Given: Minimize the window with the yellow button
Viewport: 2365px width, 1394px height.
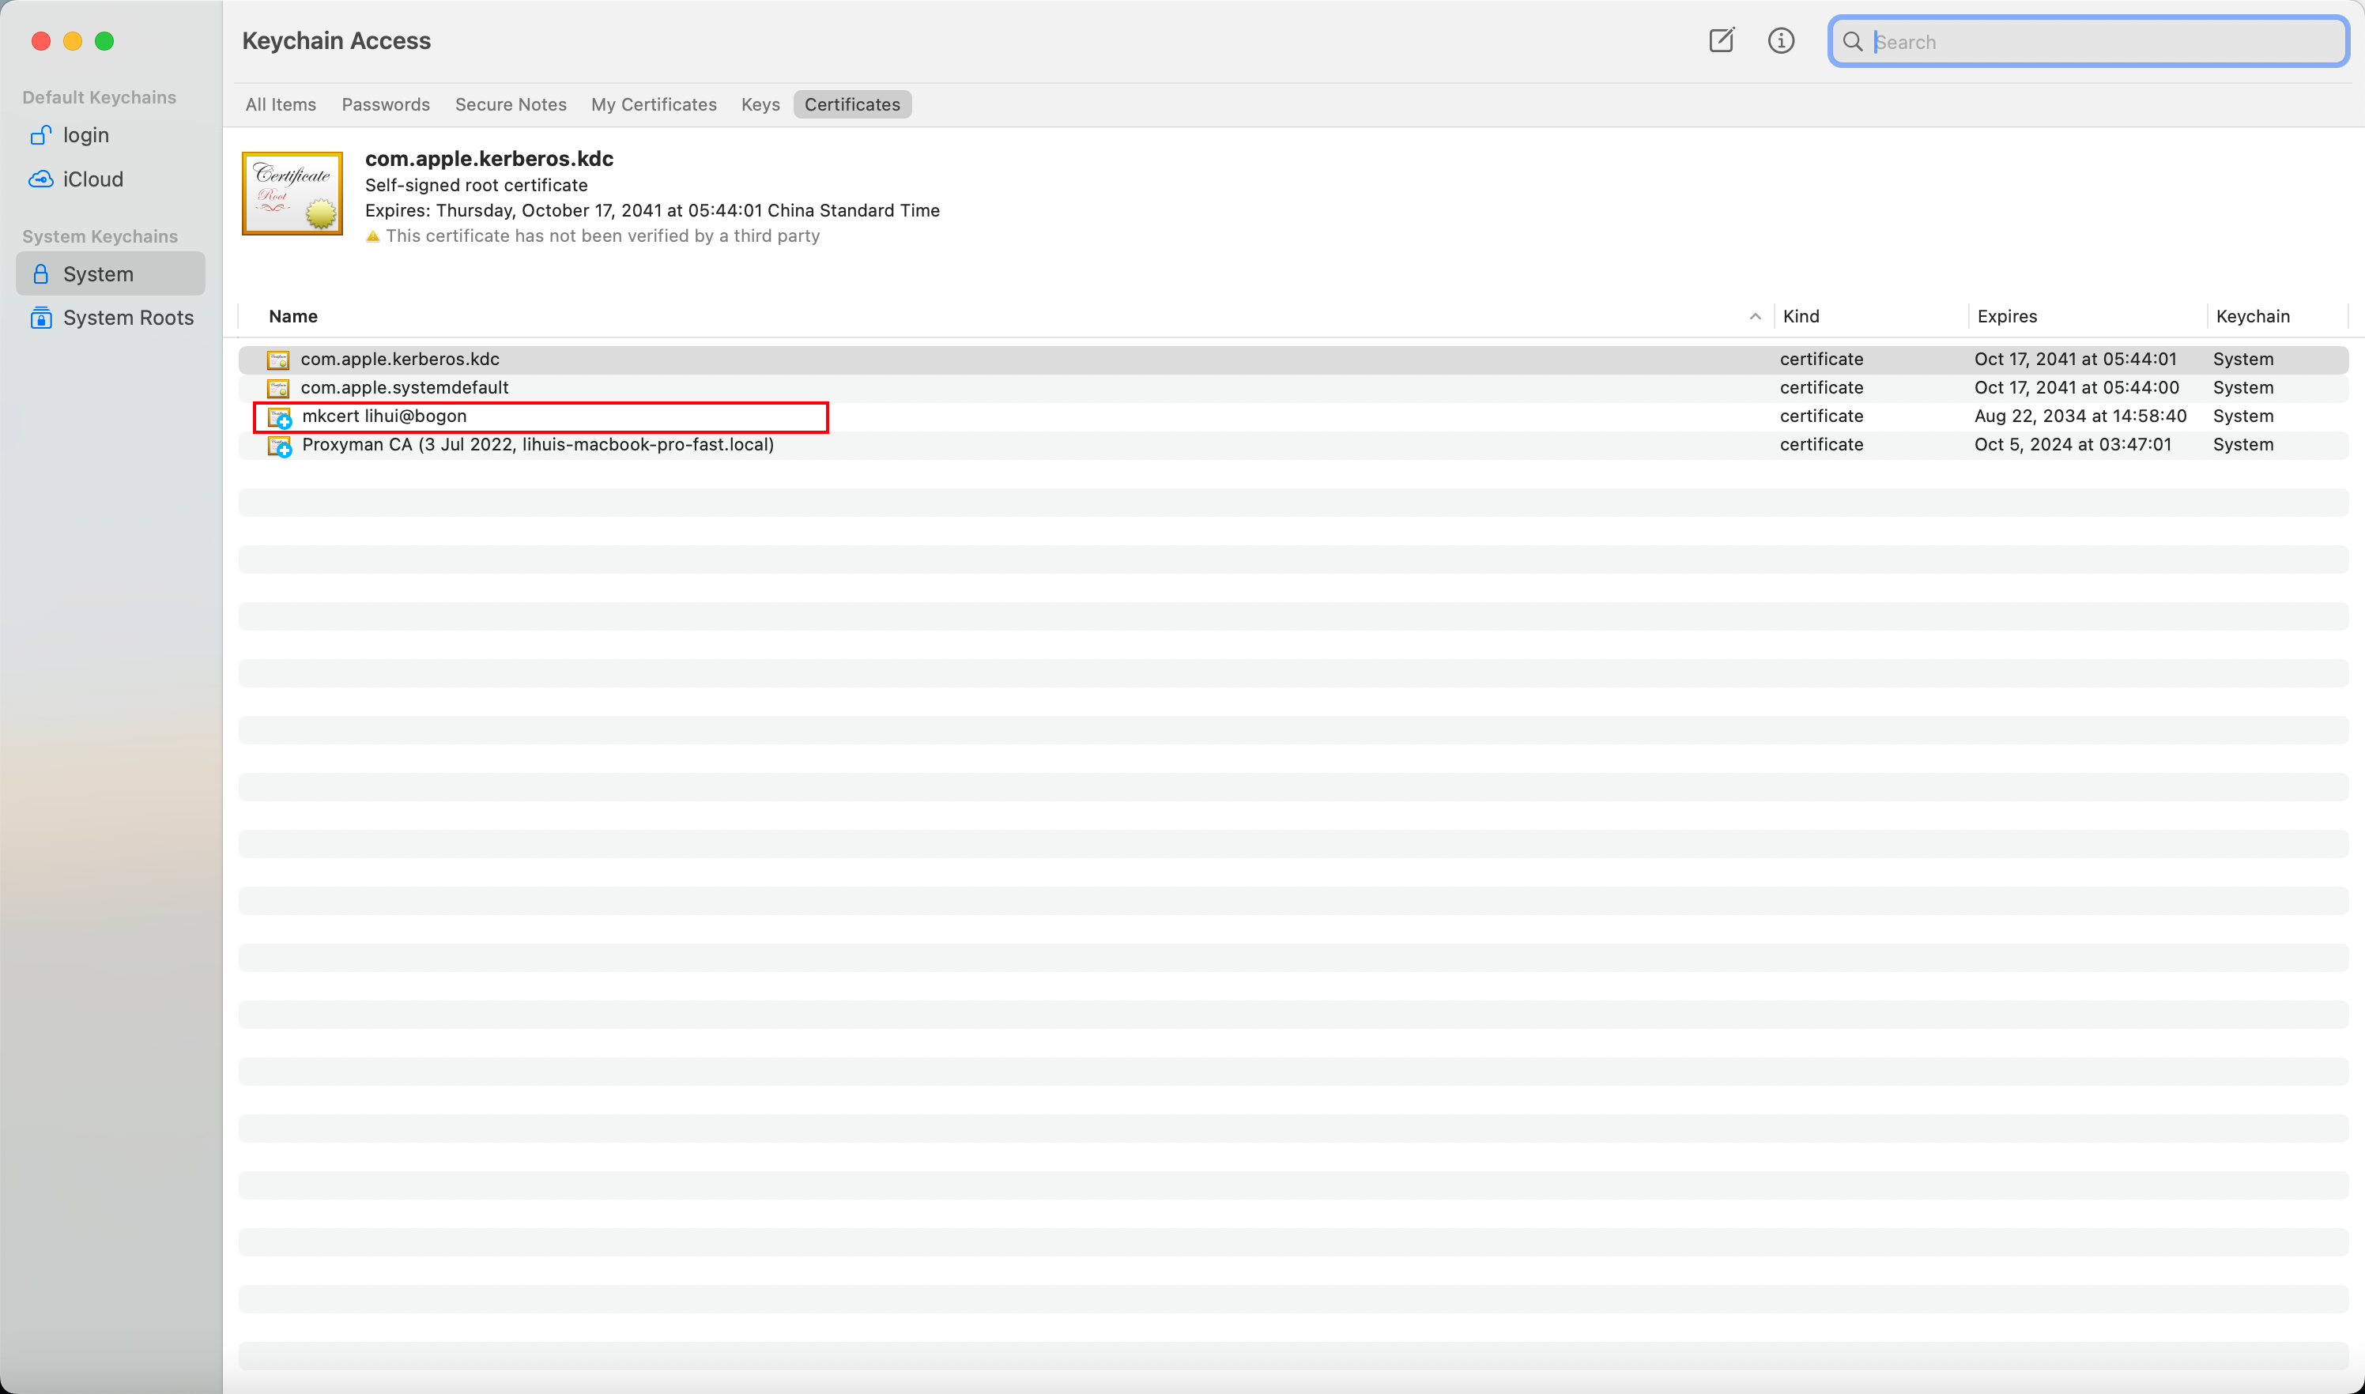Looking at the screenshot, I should [x=73, y=40].
